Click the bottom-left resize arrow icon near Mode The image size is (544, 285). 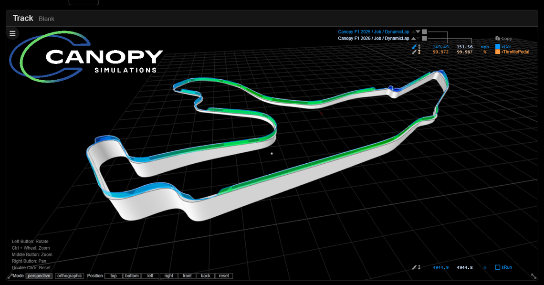click(10, 276)
